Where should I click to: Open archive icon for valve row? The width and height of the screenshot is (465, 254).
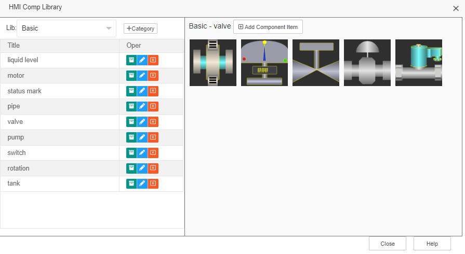click(x=131, y=122)
